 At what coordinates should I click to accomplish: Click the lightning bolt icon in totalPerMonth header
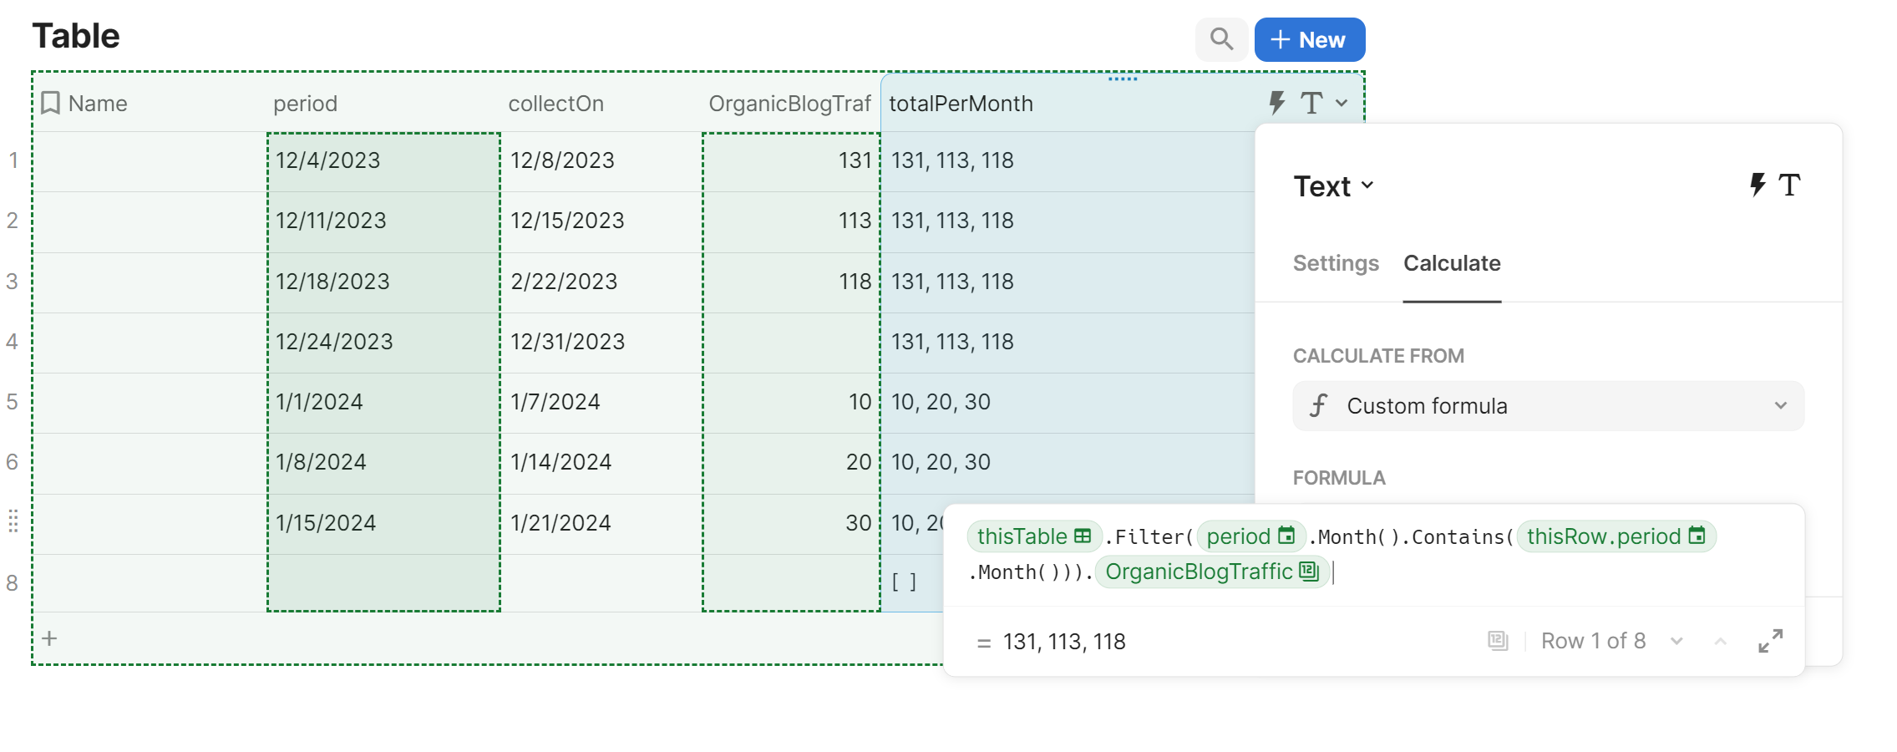1276,103
